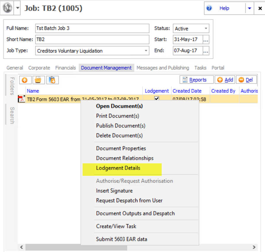This screenshot has height=252, width=265.
Task: Switch to the Corporate tab
Action: coord(39,68)
